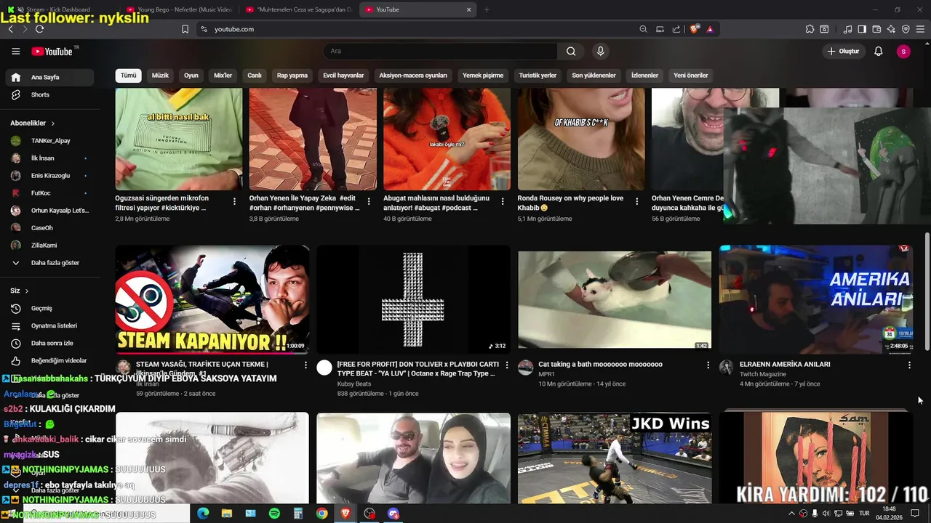Select the Yeni öneriler filter chip
Image resolution: width=931 pixels, height=523 pixels.
pyautogui.click(x=691, y=76)
